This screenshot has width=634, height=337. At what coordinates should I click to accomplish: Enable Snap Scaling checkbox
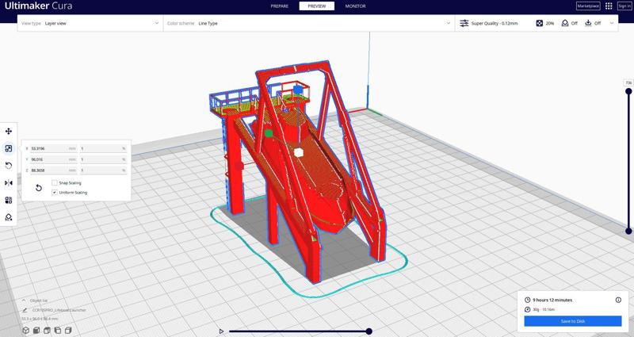pos(55,183)
